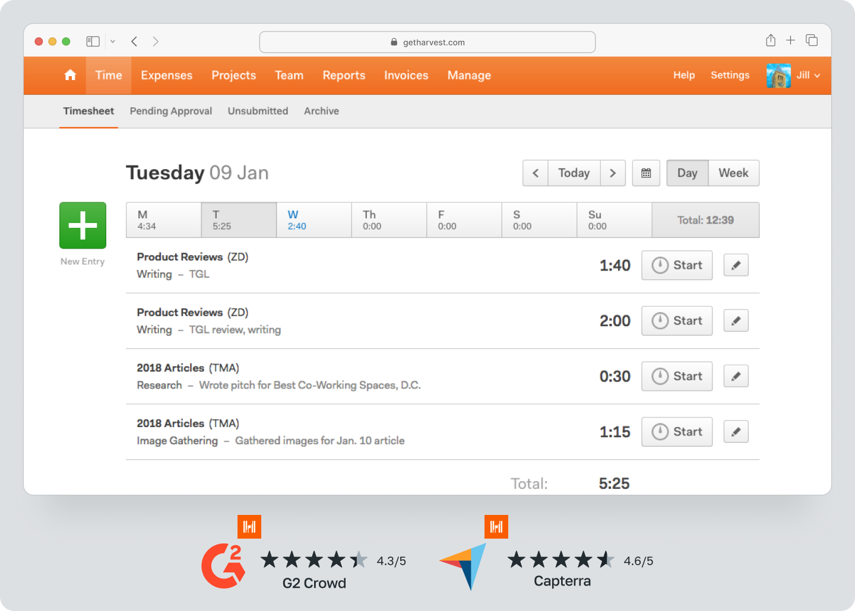The width and height of the screenshot is (855, 611).
Task: Click the browser share icon
Action: [x=771, y=40]
